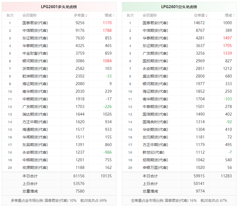
Task: Click red change value 1788
Action: pos(107,30)
